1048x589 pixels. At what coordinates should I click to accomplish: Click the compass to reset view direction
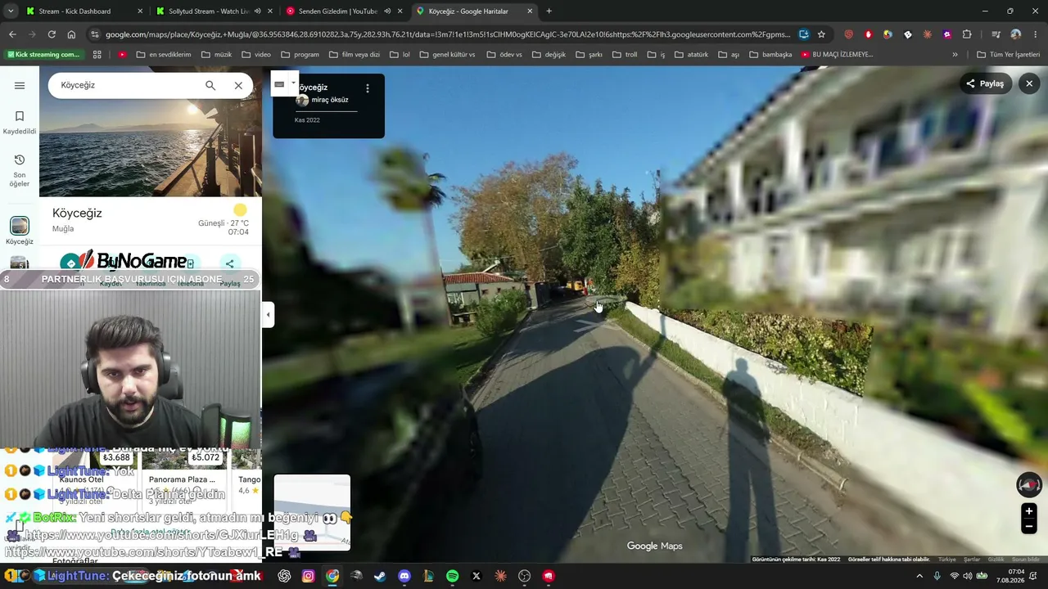pos(1029,484)
